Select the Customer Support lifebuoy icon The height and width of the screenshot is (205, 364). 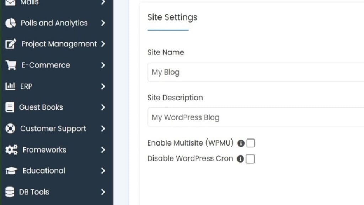pos(11,128)
